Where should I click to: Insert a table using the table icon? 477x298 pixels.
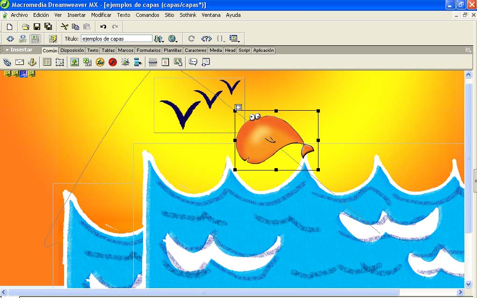click(x=47, y=62)
